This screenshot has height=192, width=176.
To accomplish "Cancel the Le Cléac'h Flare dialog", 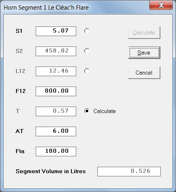I will [x=144, y=73].
